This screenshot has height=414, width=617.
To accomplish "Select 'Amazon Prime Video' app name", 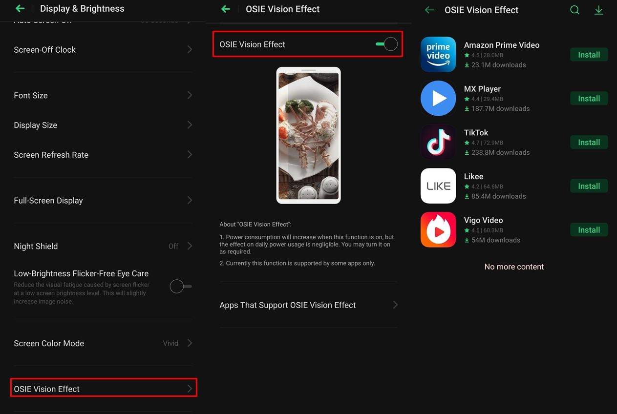I will tap(502, 45).
